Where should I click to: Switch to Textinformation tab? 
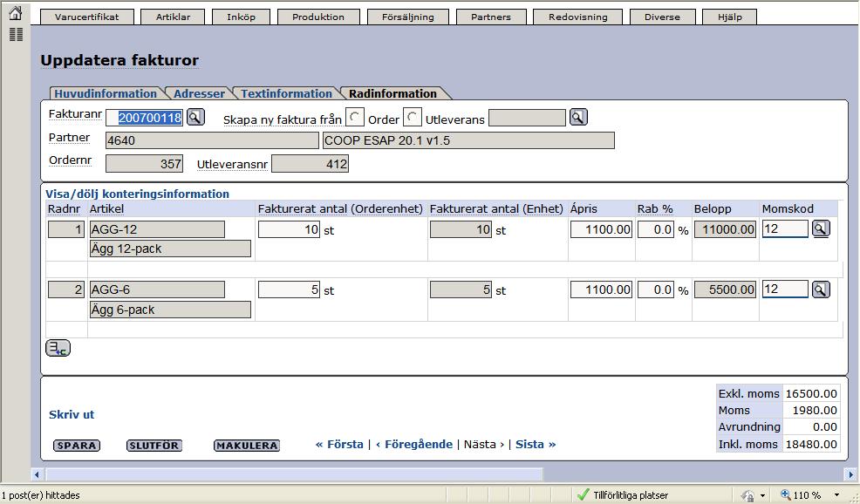coord(286,93)
